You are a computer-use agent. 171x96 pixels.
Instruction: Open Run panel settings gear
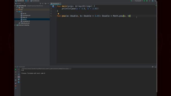[153, 67]
